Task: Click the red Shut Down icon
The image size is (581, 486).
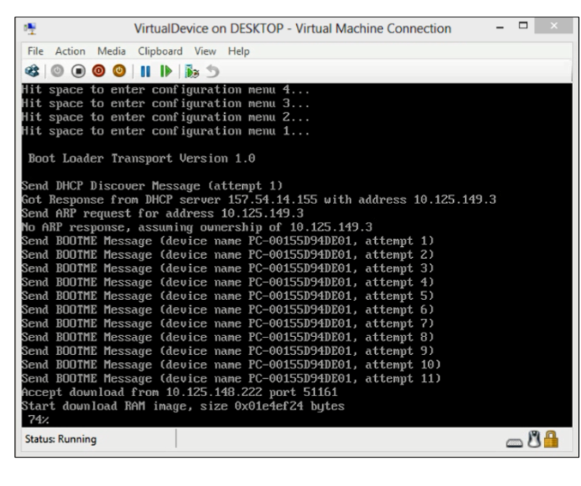Action: (99, 71)
